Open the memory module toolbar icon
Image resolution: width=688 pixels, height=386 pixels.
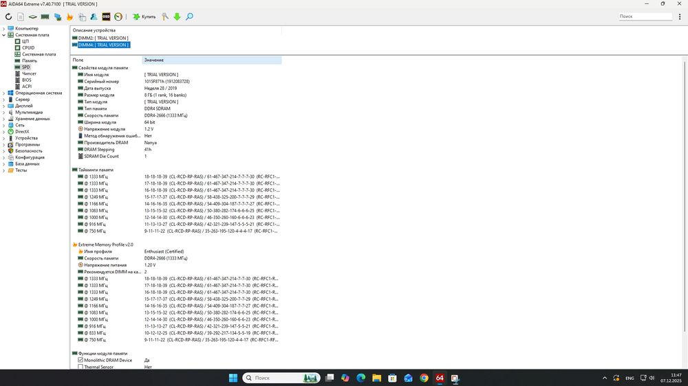(x=45, y=16)
